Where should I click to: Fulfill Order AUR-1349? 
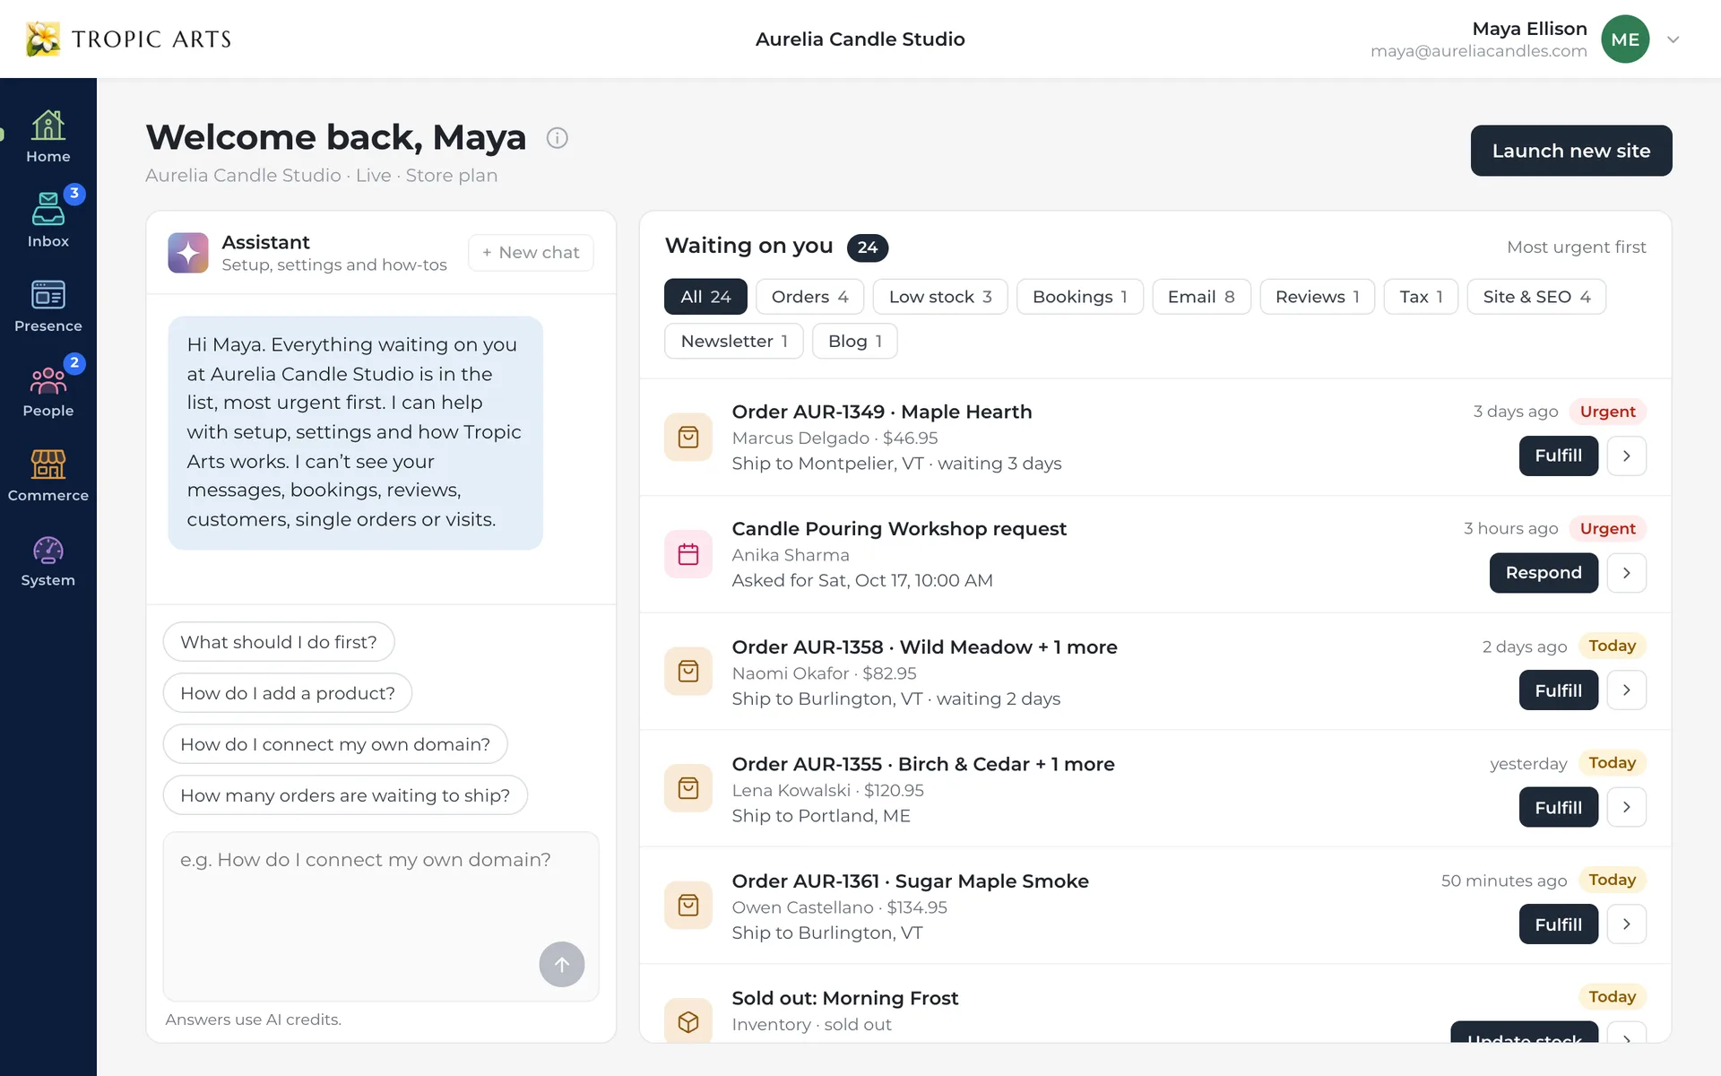pos(1558,456)
